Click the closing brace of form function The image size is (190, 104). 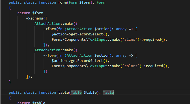tap(10, 82)
